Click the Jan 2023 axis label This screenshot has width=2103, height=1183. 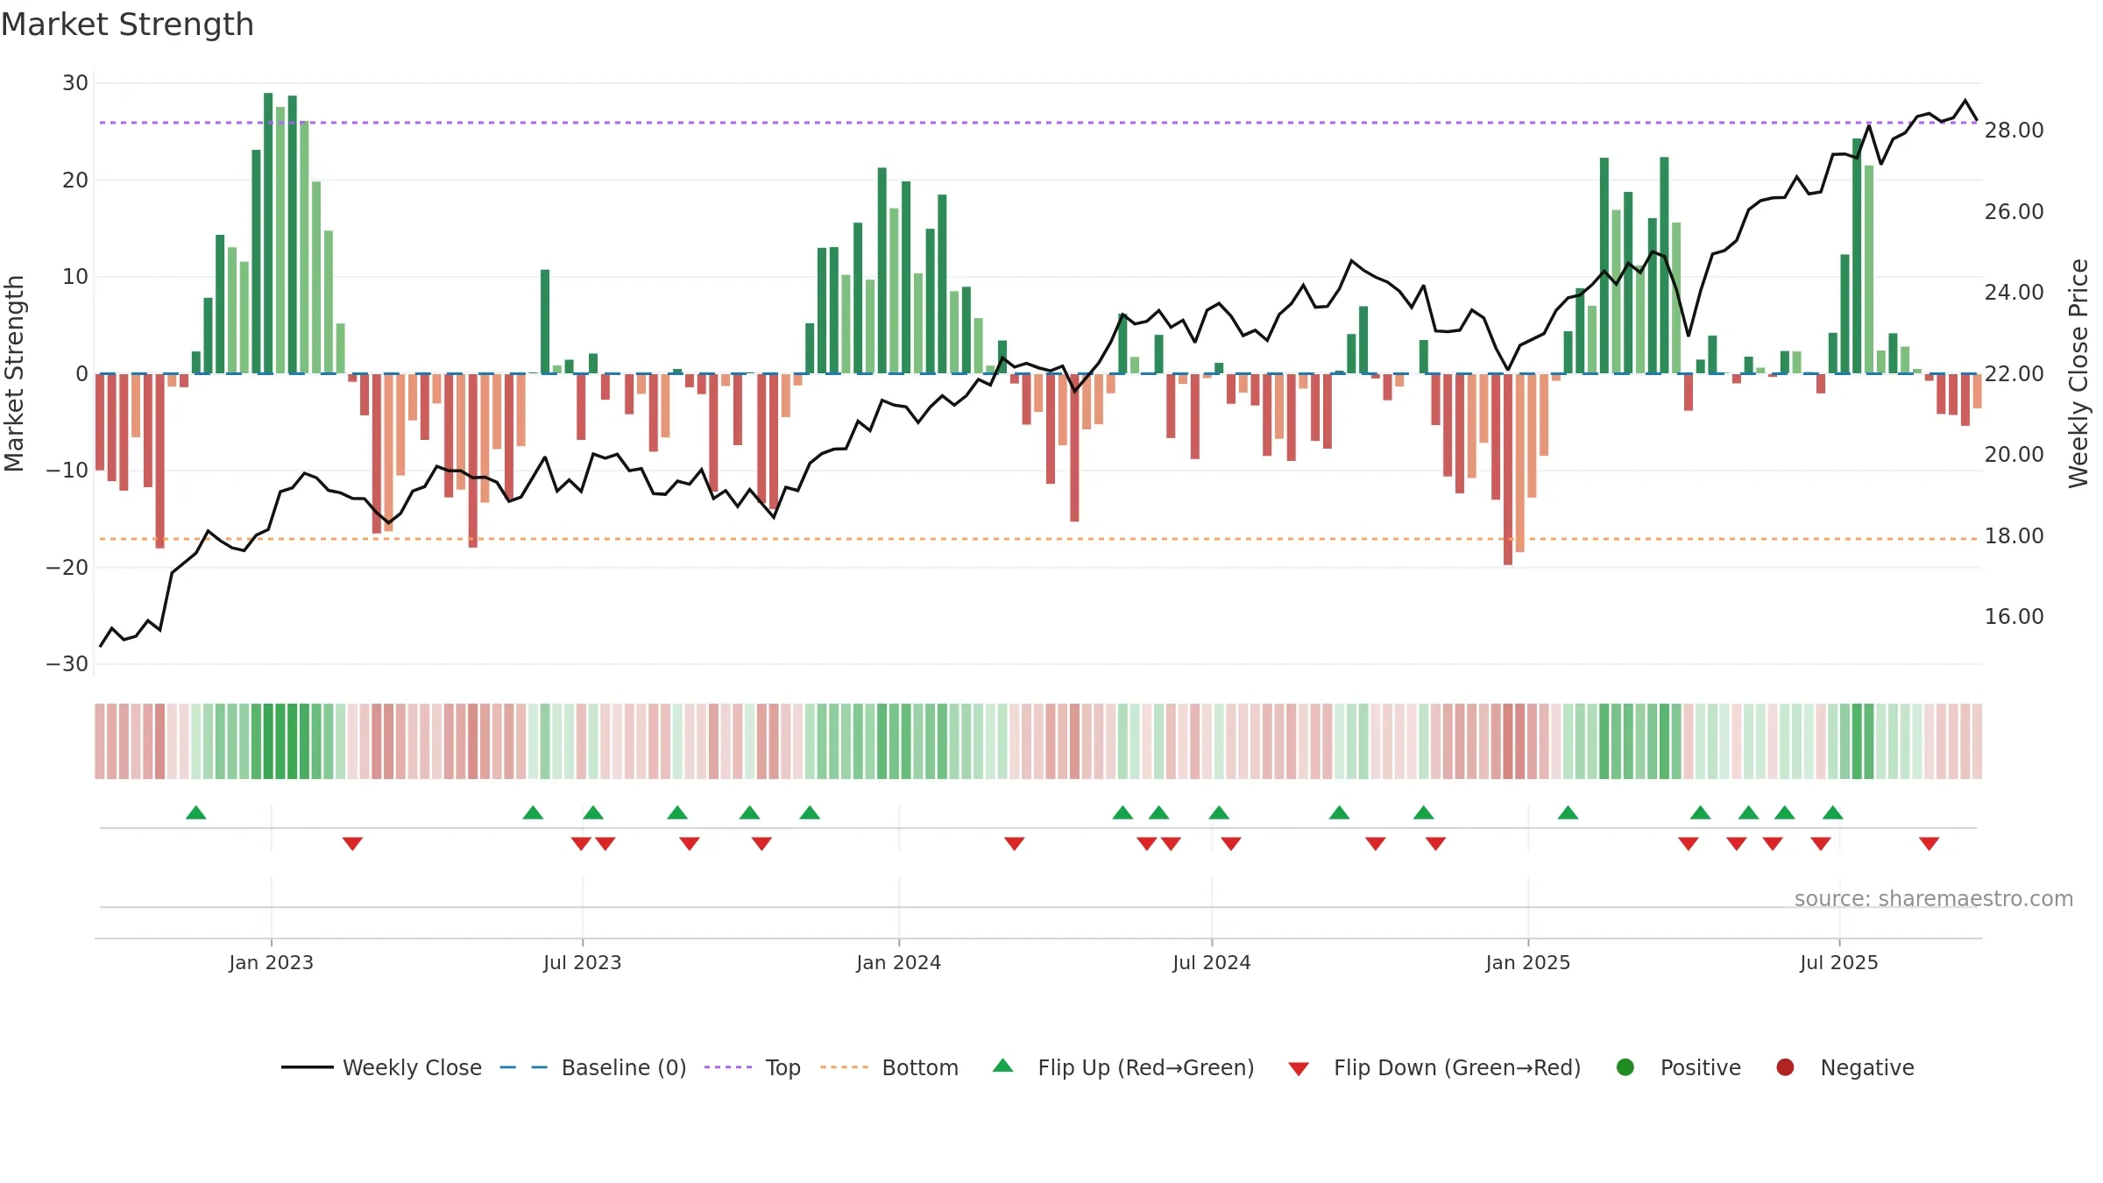point(272,963)
